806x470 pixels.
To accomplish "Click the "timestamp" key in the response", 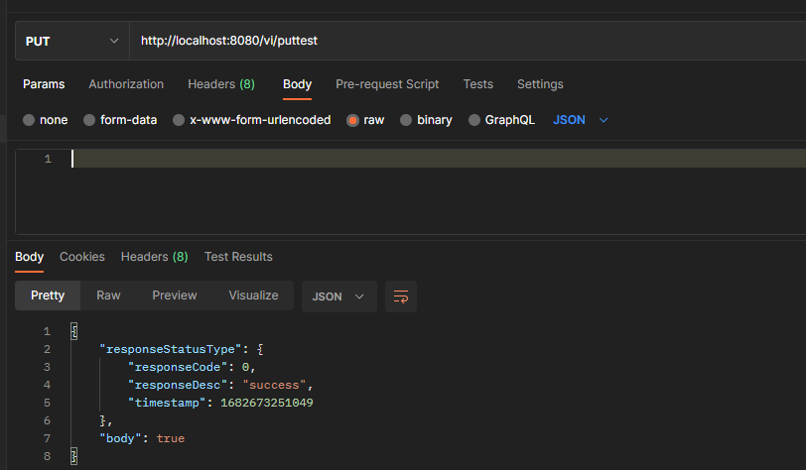I will tap(167, 403).
